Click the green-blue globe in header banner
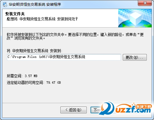 (x=135, y=24)
